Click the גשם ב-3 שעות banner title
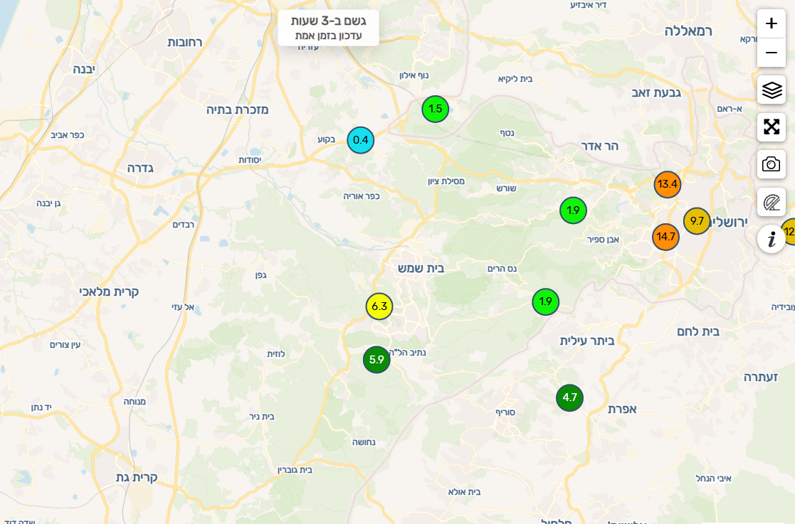The width and height of the screenshot is (795, 524). point(328,21)
